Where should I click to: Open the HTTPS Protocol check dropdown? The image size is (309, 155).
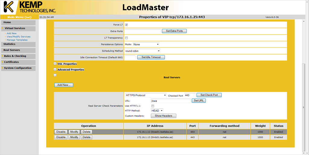146,95
